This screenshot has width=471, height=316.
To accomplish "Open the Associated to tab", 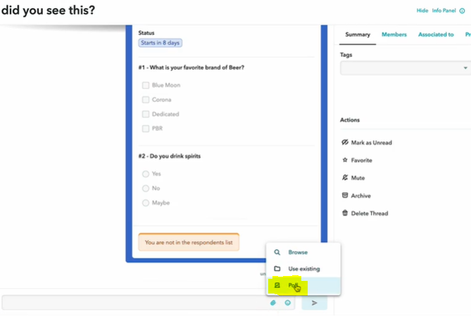I will click(x=436, y=34).
